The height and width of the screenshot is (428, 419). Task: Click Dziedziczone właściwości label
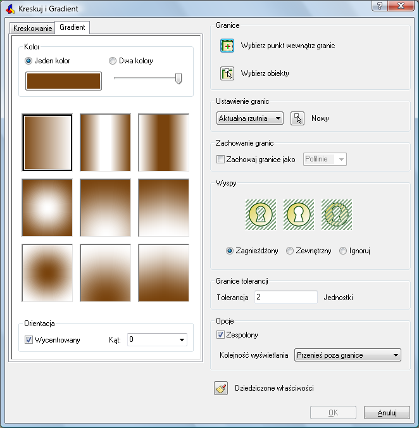click(x=274, y=388)
